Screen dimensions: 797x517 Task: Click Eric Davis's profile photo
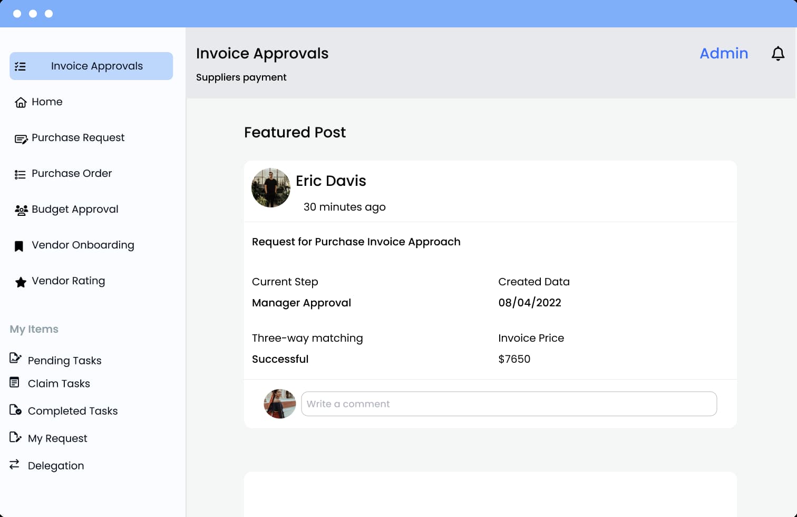point(271,188)
